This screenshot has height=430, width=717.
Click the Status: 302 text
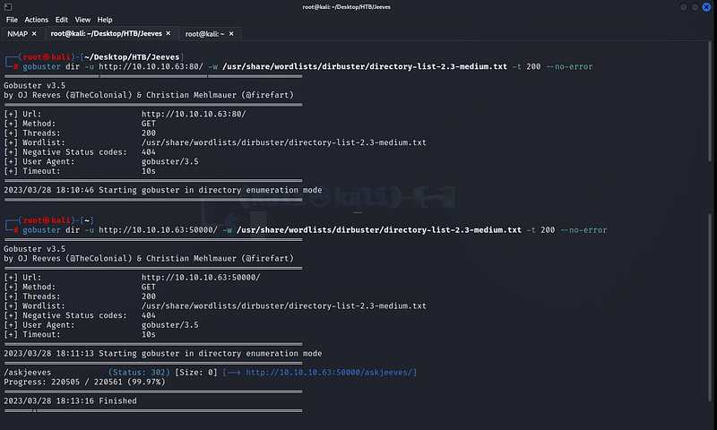[x=139, y=373]
